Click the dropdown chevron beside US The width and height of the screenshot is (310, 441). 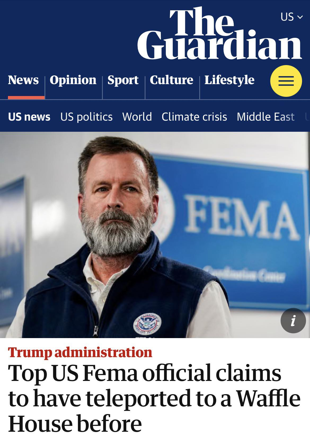300,17
